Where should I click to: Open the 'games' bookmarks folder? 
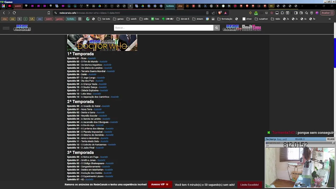[x=118, y=19]
